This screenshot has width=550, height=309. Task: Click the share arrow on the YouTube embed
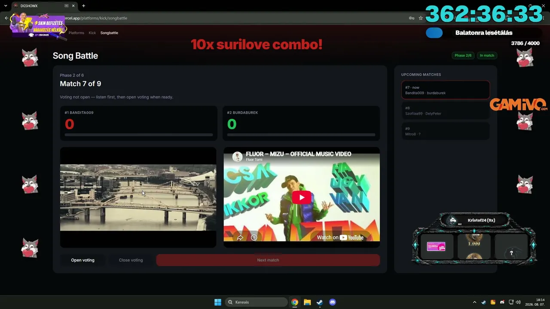pos(240,237)
